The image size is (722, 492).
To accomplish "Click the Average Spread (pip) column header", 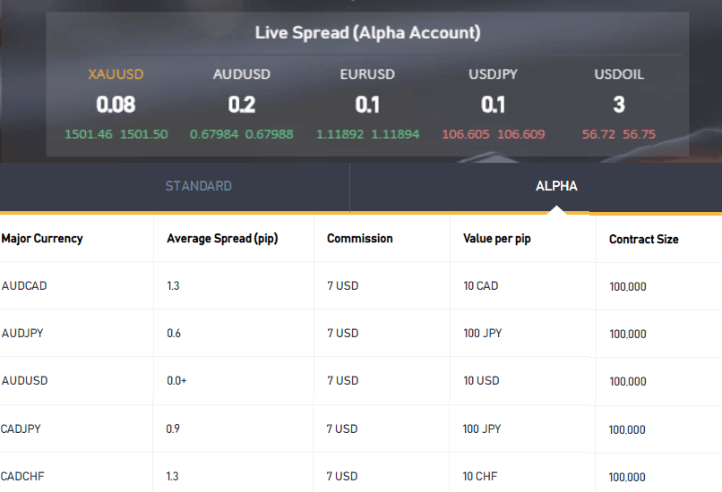I will click(x=222, y=239).
